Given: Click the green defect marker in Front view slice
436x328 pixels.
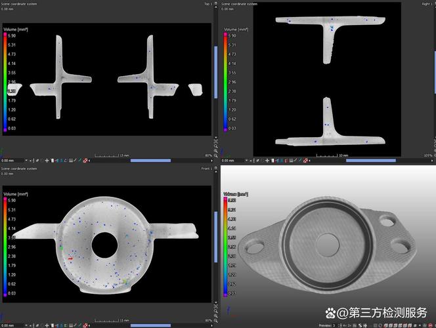Looking at the screenshot, I should click(x=61, y=248).
